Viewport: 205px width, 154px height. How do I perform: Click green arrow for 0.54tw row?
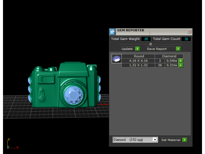pyautogui.click(x=181, y=61)
